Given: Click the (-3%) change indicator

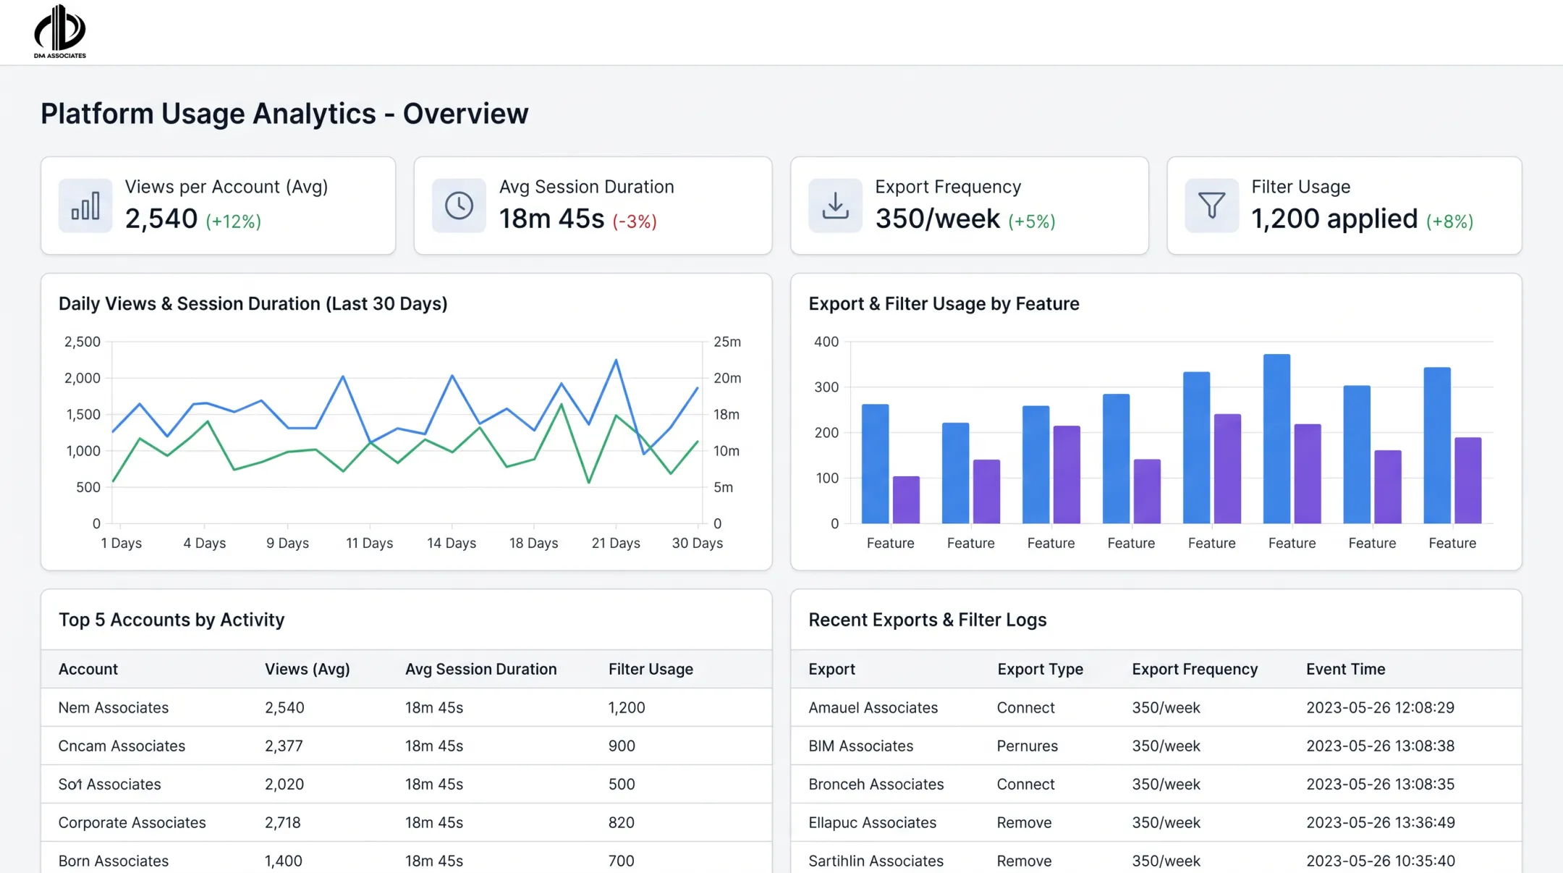Looking at the screenshot, I should (x=635, y=222).
